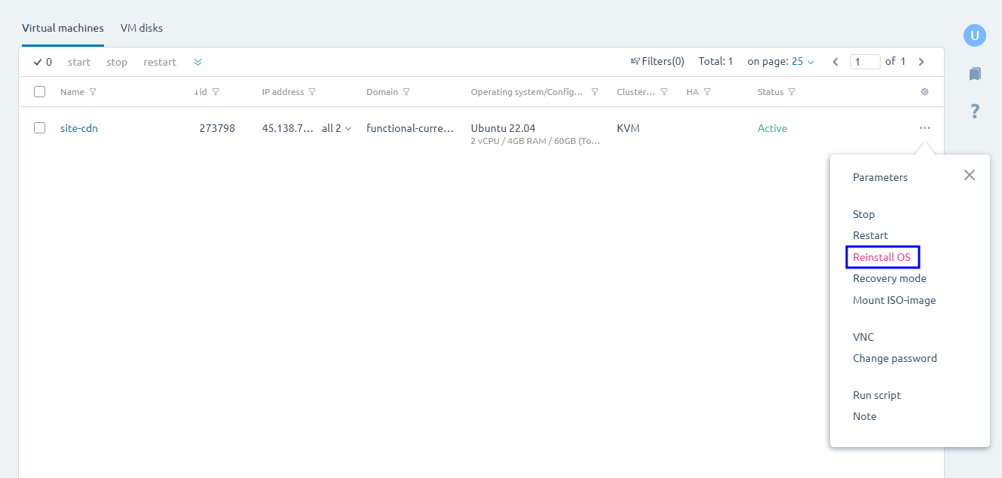Open the user avatar profile icon

tap(975, 35)
